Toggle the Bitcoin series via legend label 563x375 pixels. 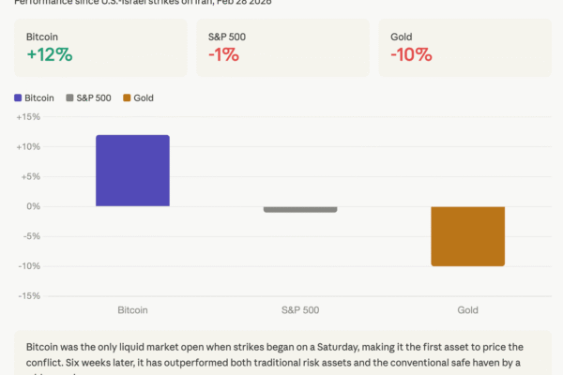point(40,97)
